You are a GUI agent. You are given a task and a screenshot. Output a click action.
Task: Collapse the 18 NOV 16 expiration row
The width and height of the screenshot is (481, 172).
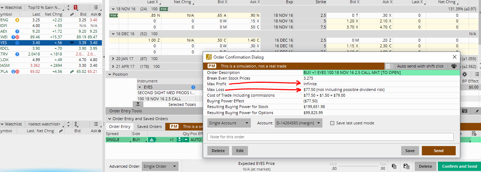tap(113, 9)
